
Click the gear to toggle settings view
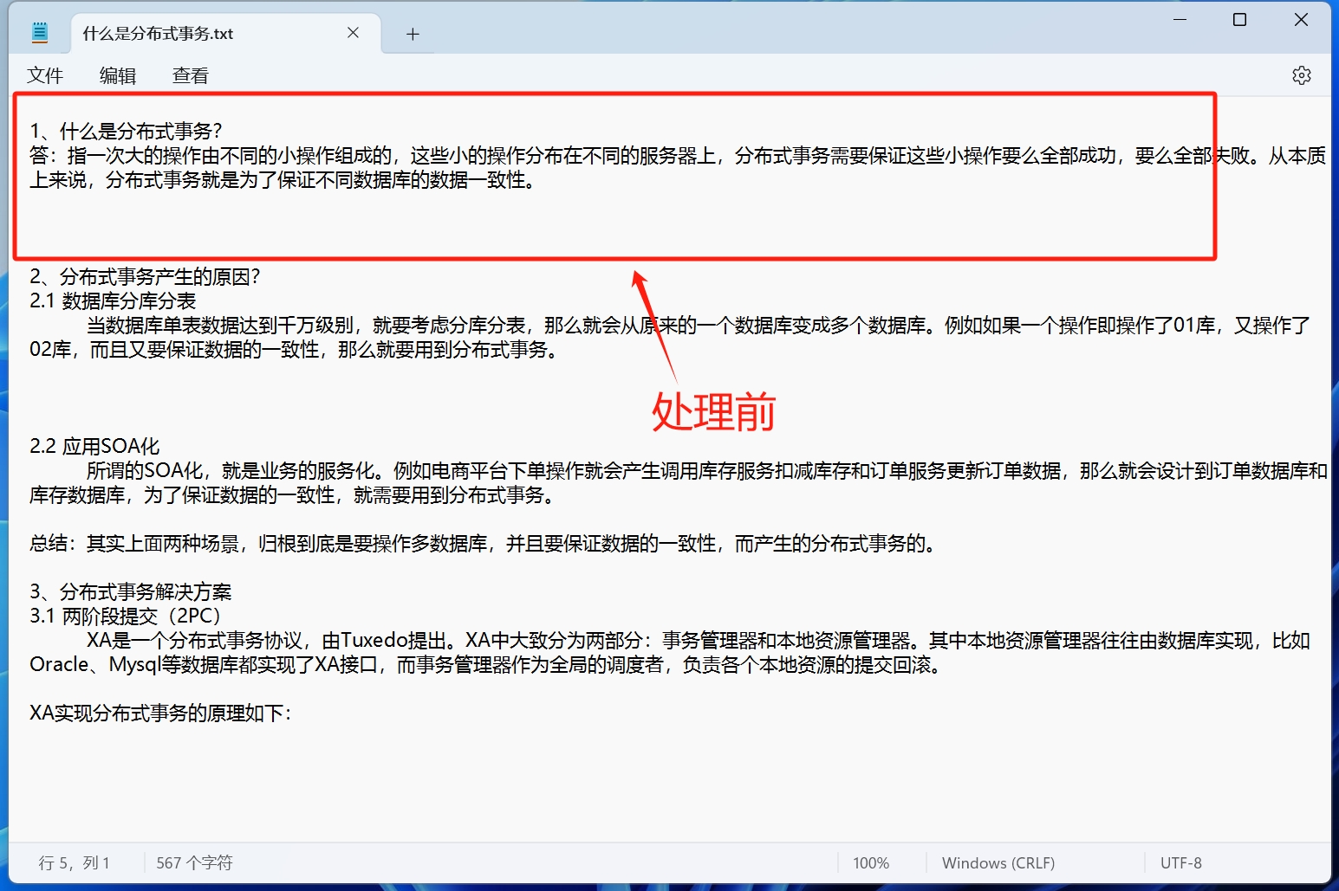pos(1302,75)
